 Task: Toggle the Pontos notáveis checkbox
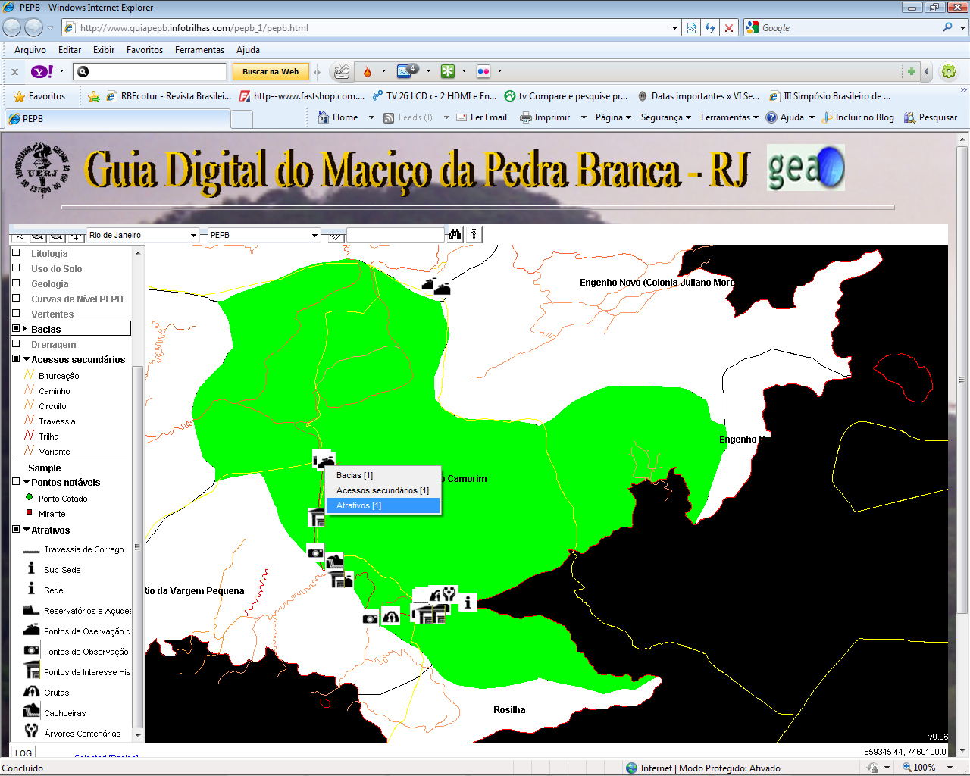[16, 482]
